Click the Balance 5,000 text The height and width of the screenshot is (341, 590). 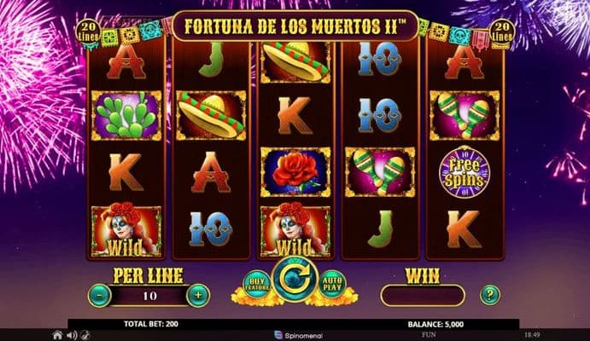(x=435, y=325)
